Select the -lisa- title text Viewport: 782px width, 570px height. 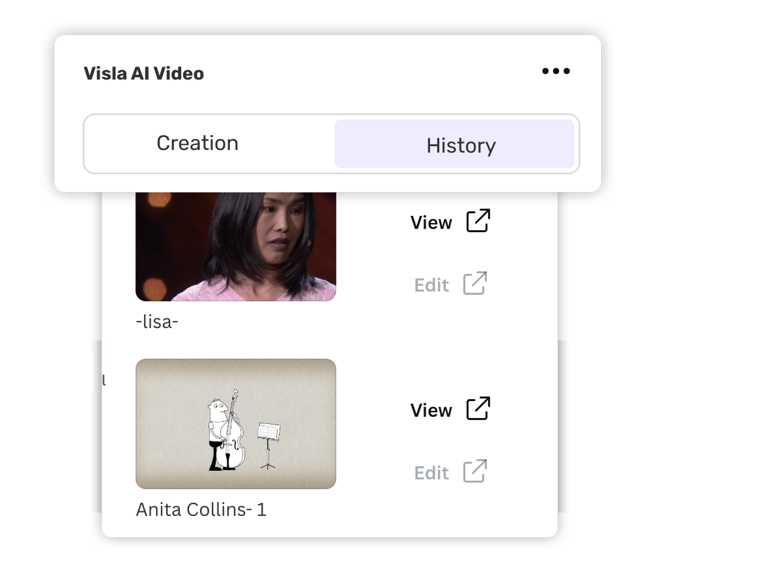[156, 321]
